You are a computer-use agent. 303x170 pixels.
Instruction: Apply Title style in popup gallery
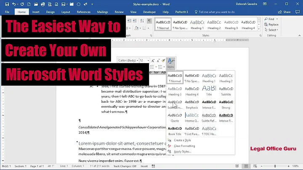[x=209, y=91]
